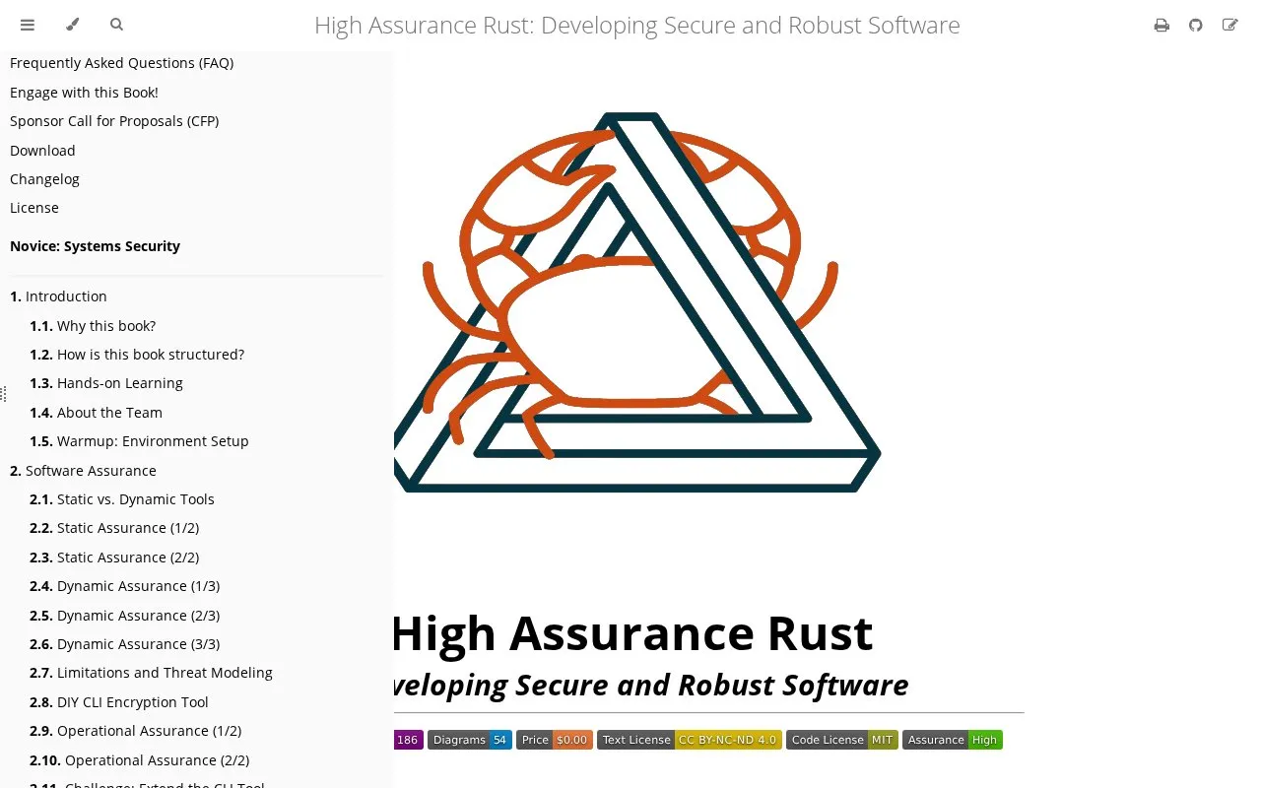Open the Engage with this Book! page

[84, 93]
